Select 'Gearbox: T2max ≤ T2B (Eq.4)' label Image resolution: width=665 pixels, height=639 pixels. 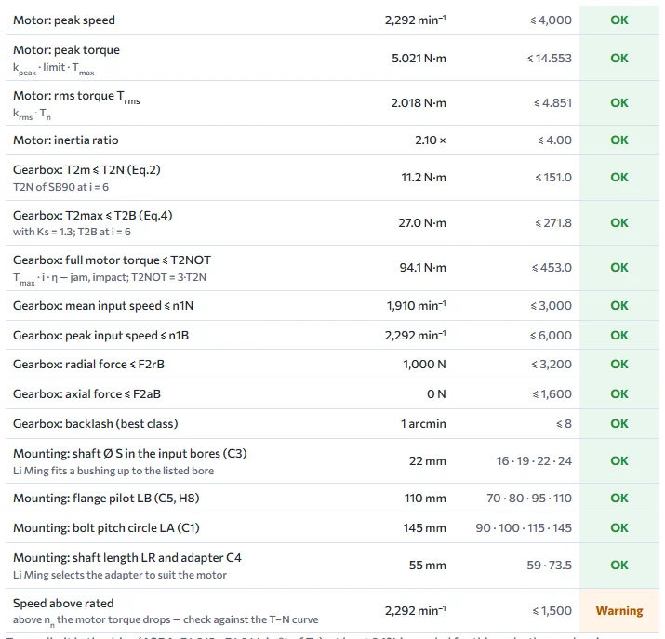93,216
